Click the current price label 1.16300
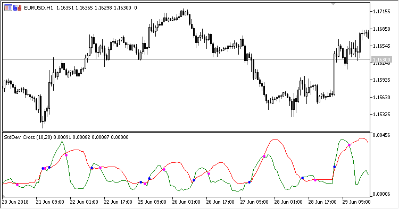The image size is (399, 209). 381,59
